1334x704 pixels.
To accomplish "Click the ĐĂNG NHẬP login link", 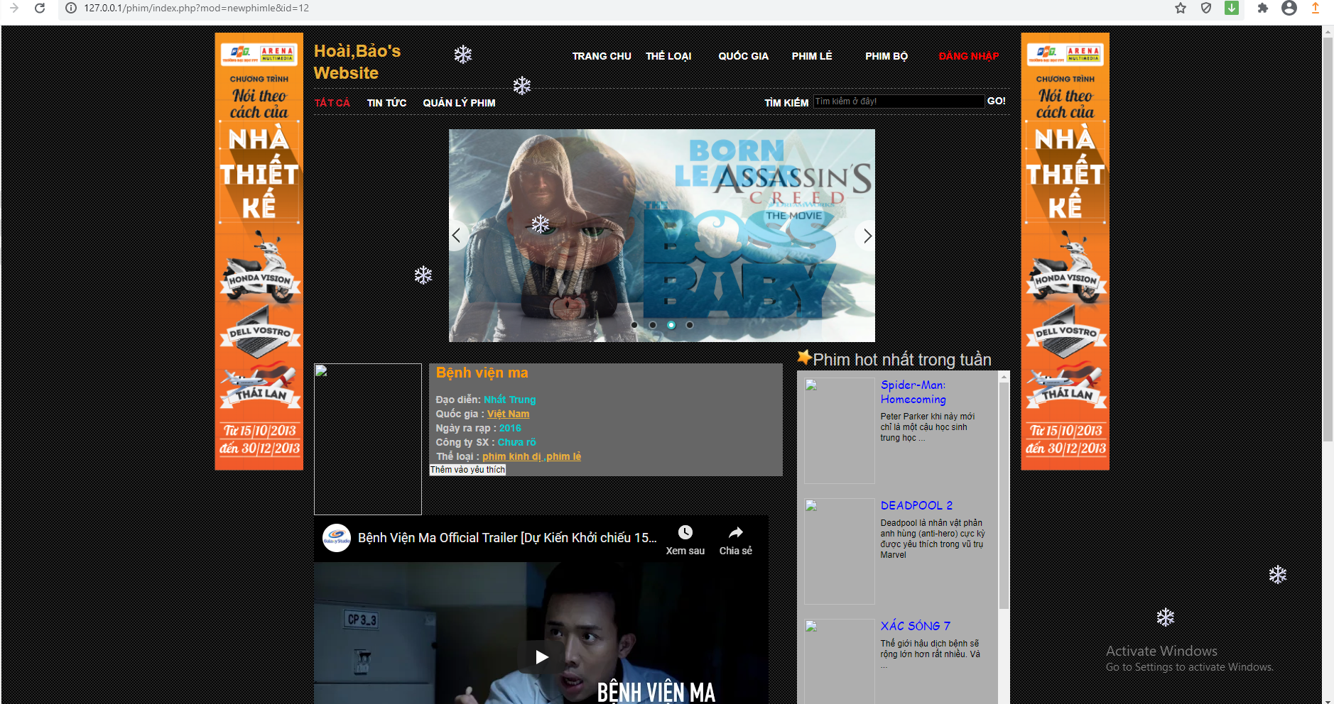I will 969,56.
